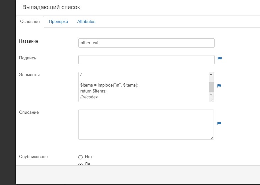Click the Элементы field label
260x185 pixels.
pos(30,75)
